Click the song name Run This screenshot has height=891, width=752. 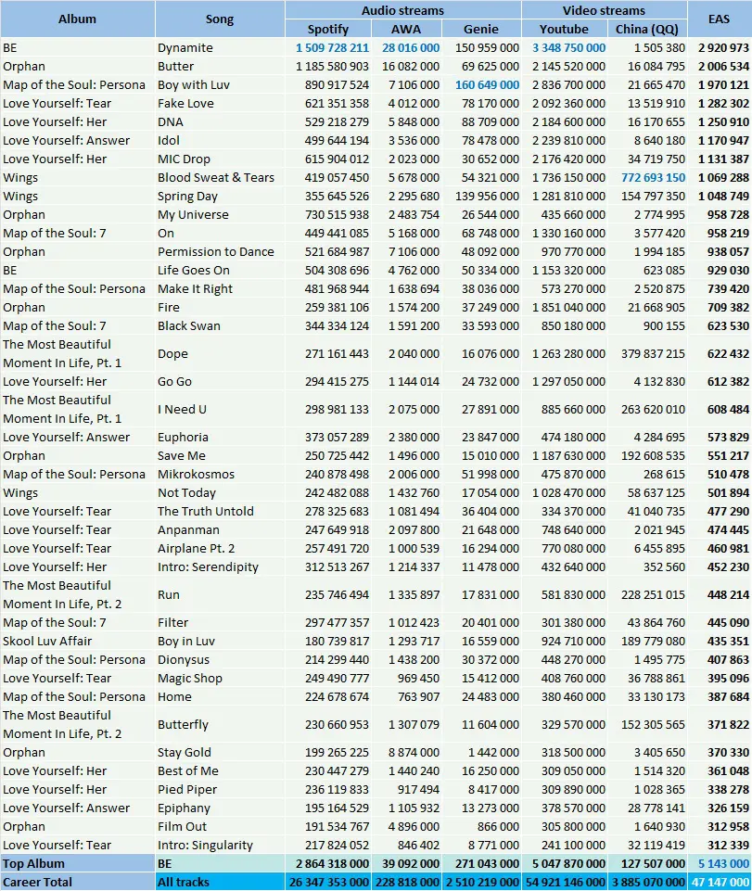pyautogui.click(x=169, y=595)
